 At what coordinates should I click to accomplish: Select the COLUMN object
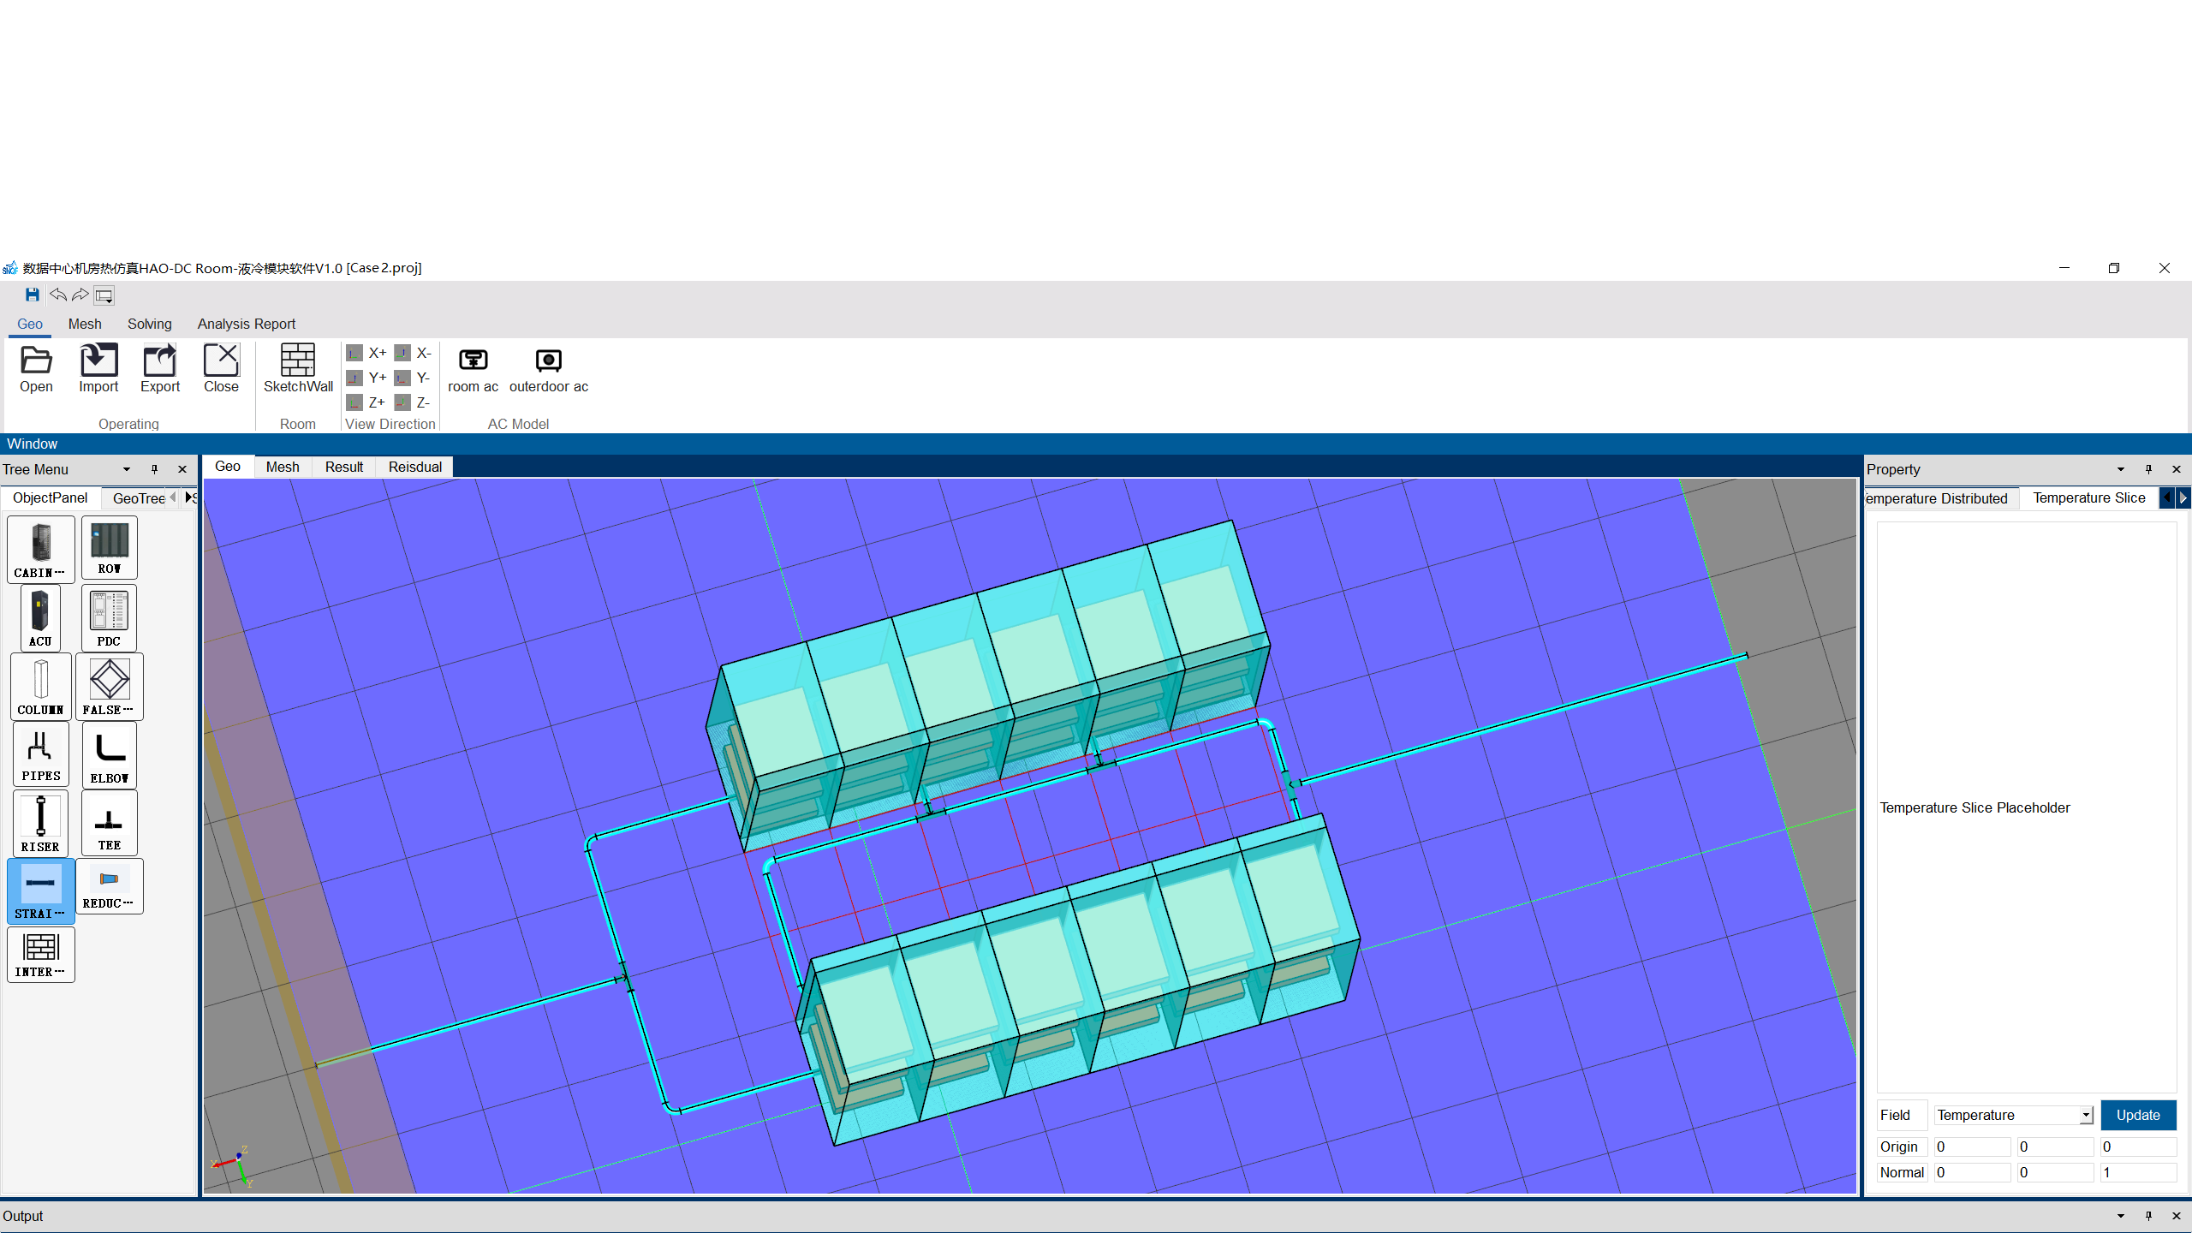point(40,686)
